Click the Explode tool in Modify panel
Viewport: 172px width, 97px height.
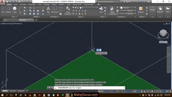tap(43, 11)
